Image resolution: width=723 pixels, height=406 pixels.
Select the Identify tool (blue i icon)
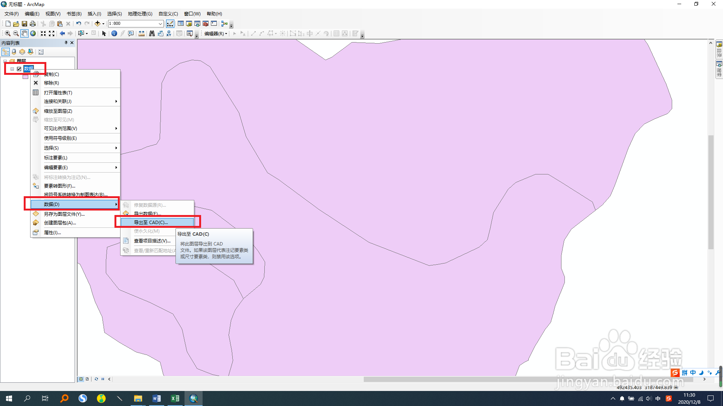tap(114, 33)
